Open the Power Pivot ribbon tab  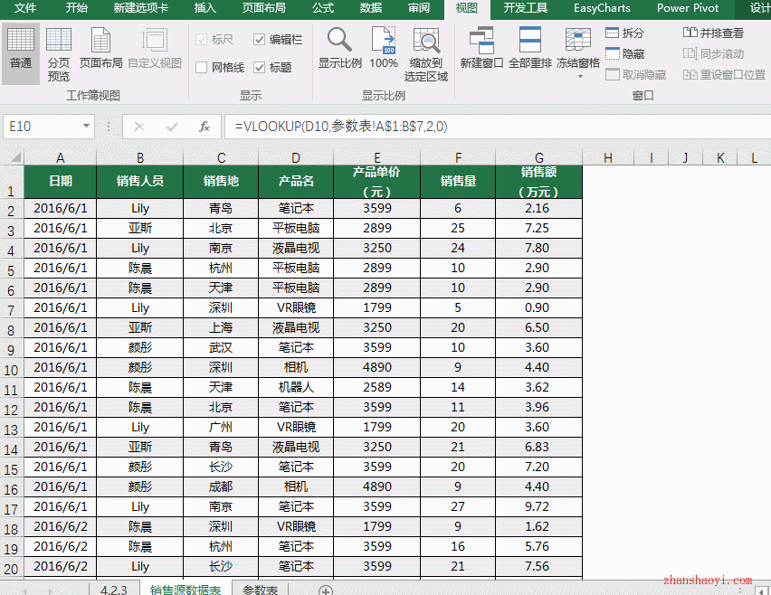point(688,8)
